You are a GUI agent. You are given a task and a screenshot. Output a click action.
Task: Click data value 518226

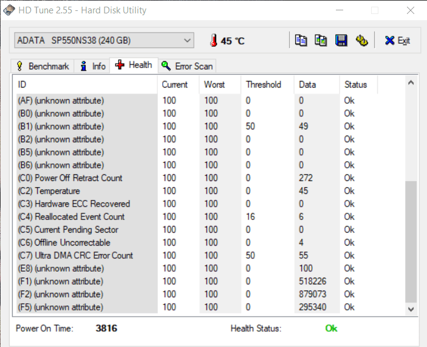(312, 281)
